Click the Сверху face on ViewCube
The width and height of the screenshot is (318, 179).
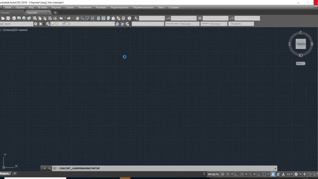tap(301, 44)
